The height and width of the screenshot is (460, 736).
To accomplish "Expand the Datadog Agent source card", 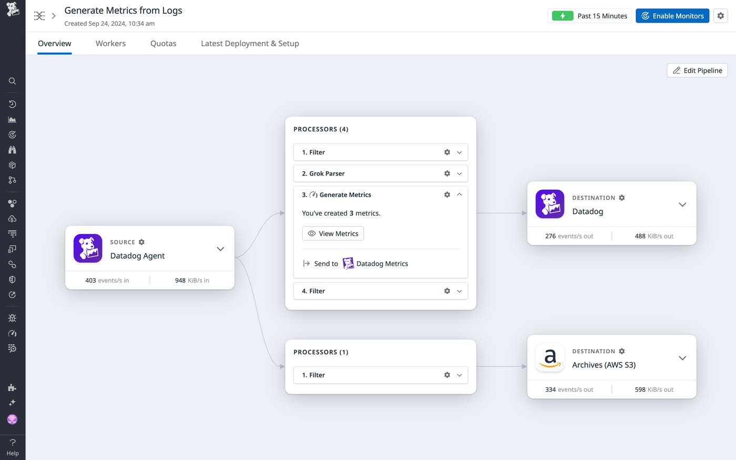I will (x=220, y=249).
